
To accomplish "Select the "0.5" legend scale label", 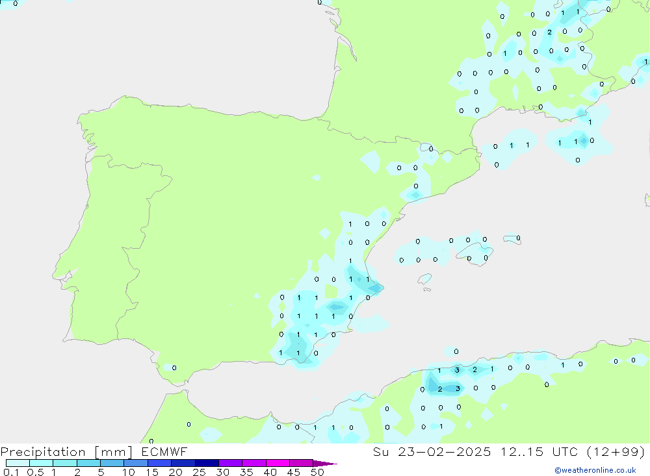I will pos(35,472).
